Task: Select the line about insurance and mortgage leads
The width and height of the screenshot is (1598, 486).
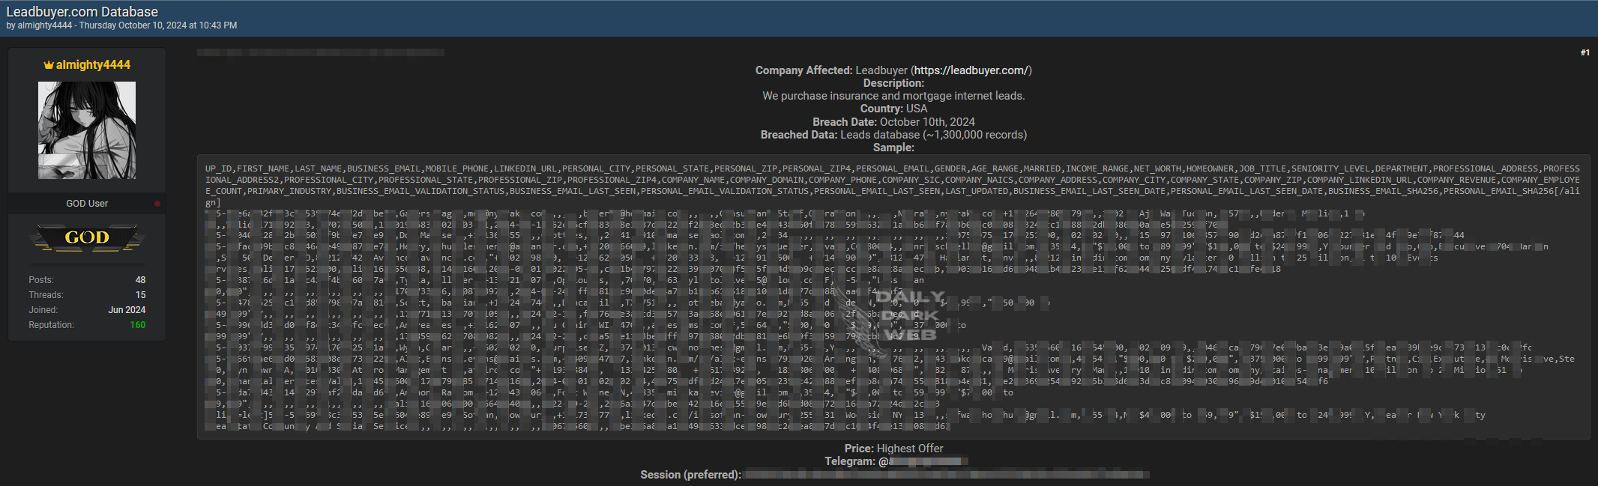Action: click(893, 96)
